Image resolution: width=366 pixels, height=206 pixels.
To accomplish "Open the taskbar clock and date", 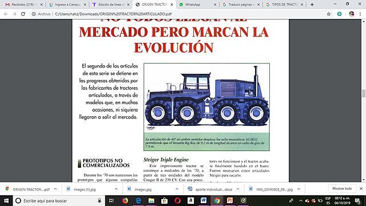I will pos(342,201).
